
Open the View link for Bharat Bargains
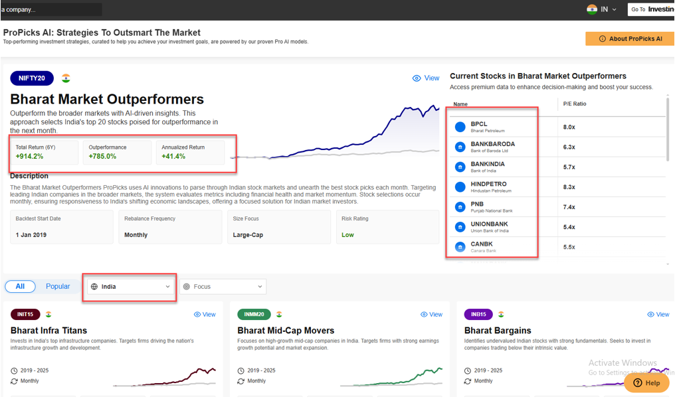[x=658, y=314]
